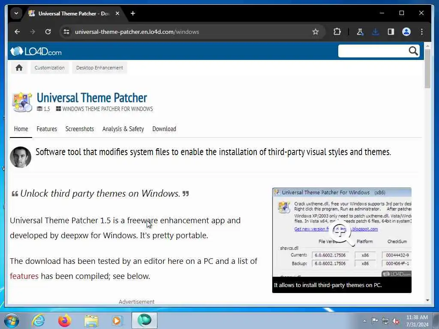Screen dimensions: 439x329
Task: Follow the red features link
Action: (24, 276)
